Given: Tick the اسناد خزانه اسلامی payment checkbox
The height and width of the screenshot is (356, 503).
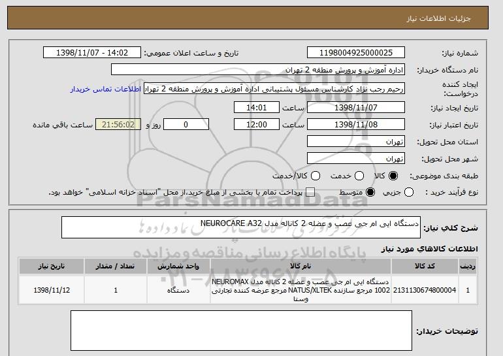Looking at the screenshot, I should [310, 193].
